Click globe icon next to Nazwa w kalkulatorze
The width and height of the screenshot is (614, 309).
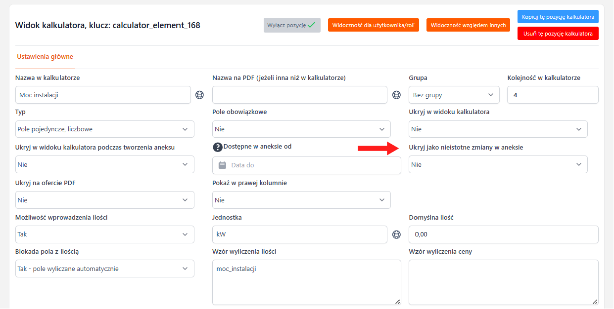(199, 95)
